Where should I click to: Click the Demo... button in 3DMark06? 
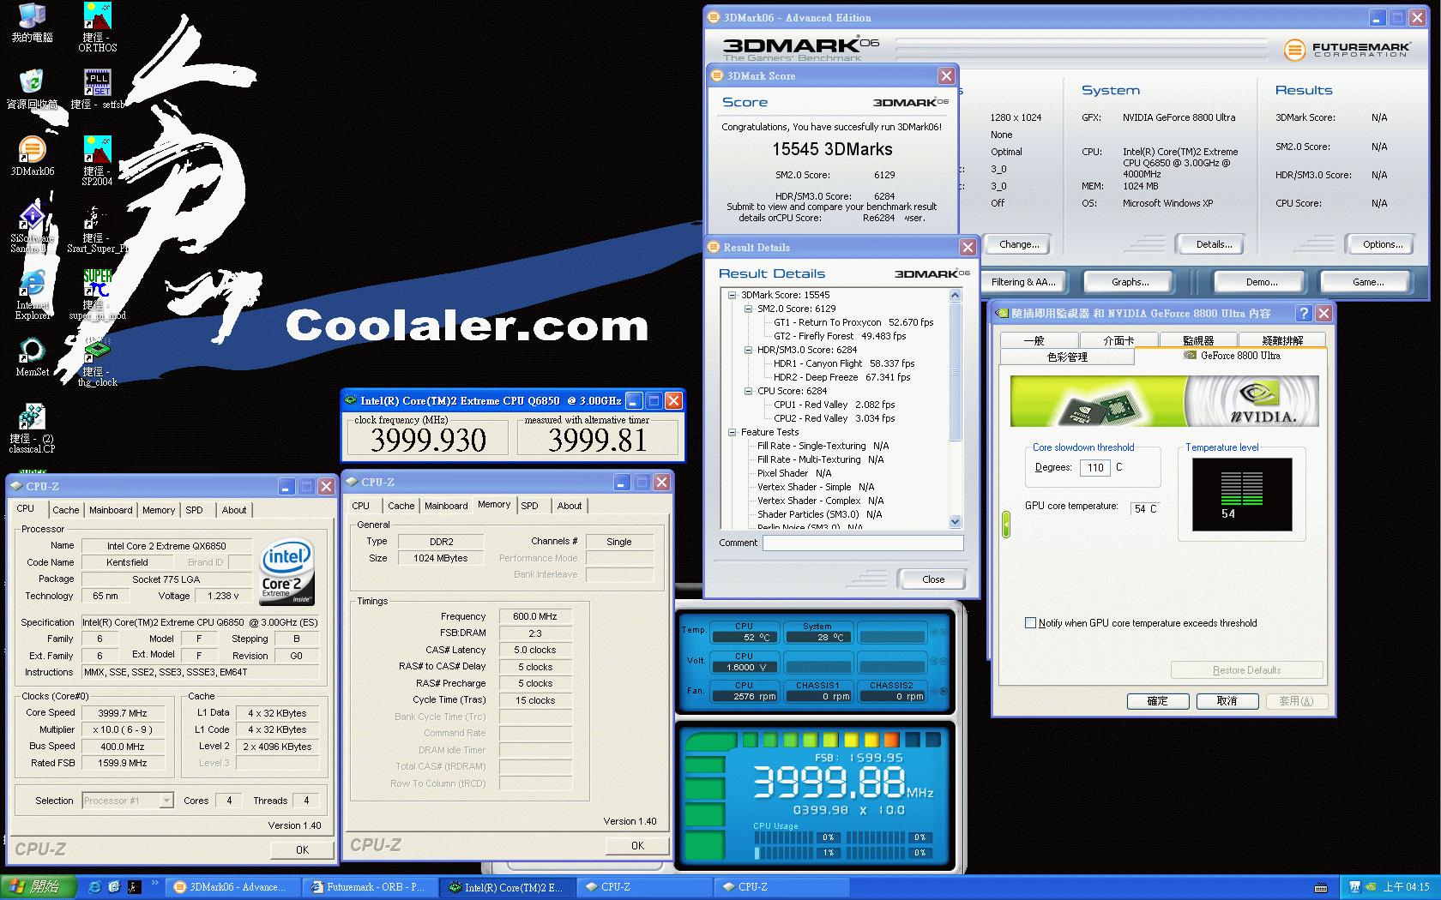tap(1262, 282)
